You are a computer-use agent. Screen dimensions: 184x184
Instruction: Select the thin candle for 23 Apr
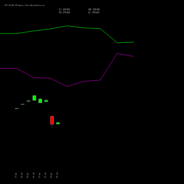tap(28, 101)
